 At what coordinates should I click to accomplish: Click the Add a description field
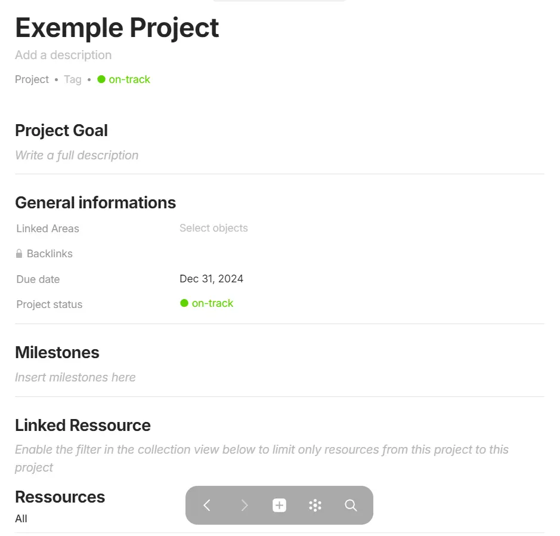click(63, 55)
